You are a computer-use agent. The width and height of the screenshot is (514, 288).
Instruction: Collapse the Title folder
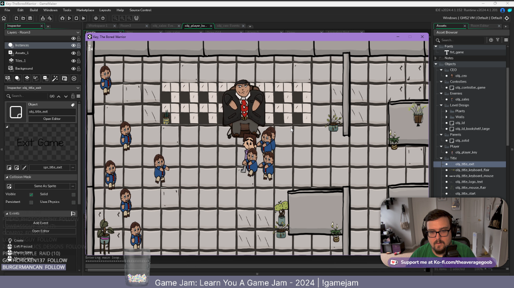click(x=441, y=158)
